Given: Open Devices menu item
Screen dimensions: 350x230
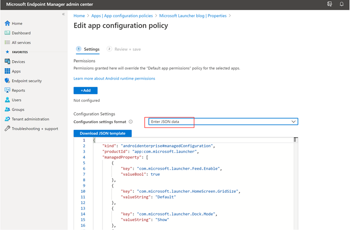Looking at the screenshot, I should pos(18,61).
